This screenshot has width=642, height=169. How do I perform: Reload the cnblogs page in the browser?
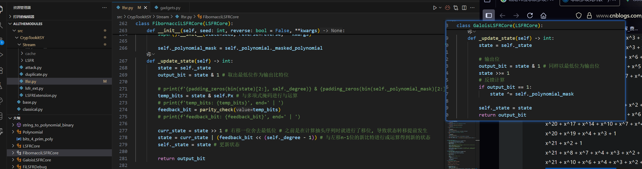pyautogui.click(x=530, y=16)
